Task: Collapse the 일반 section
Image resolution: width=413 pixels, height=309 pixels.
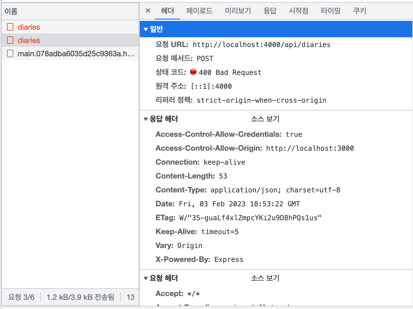Action: [x=146, y=29]
